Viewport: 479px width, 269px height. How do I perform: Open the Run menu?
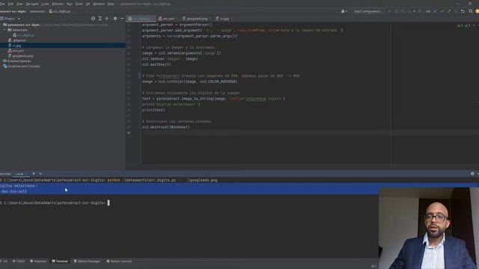tap(70, 4)
